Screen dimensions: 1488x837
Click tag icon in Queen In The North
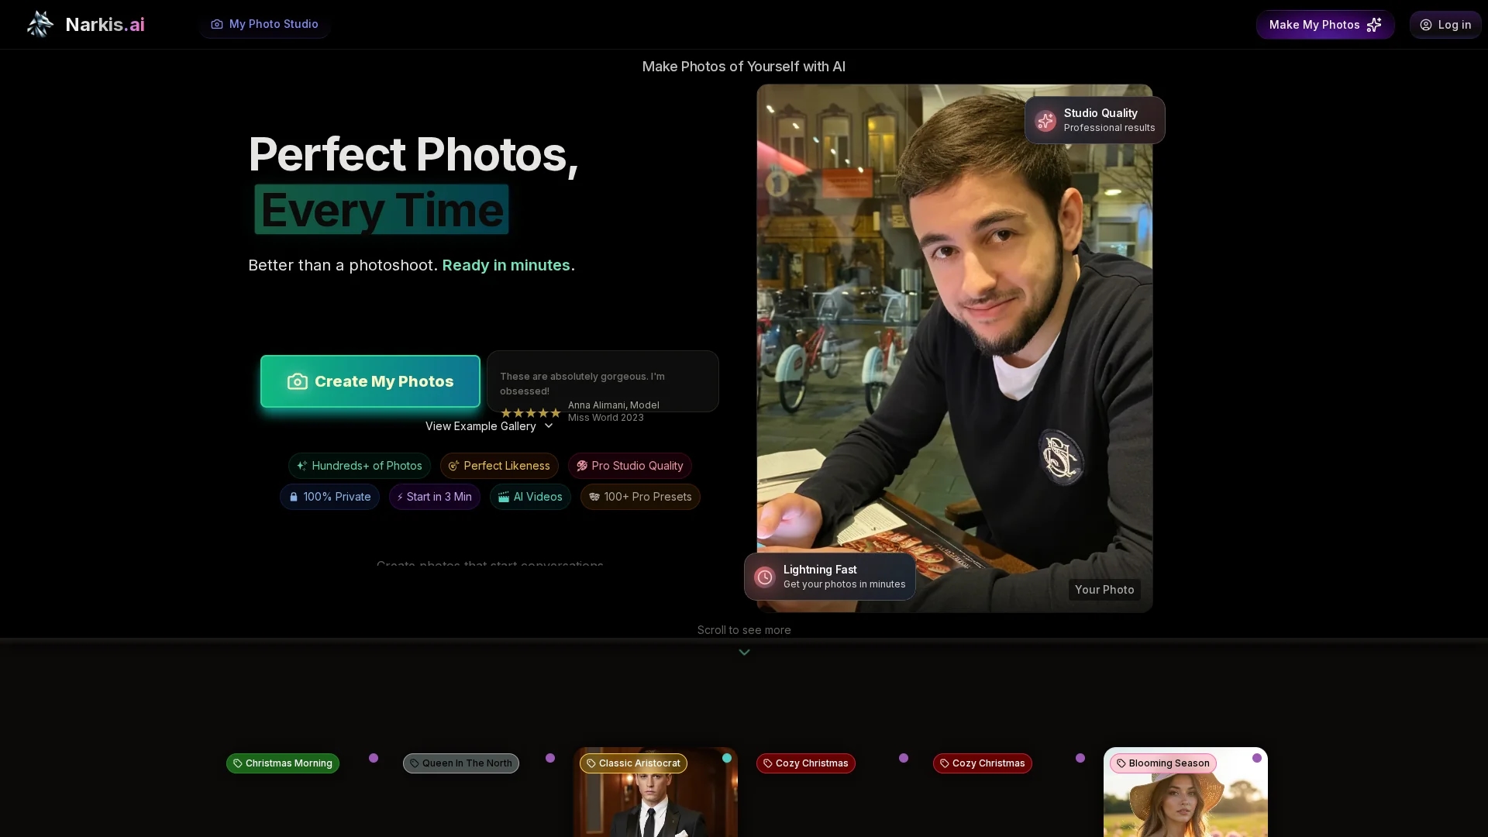(x=415, y=763)
